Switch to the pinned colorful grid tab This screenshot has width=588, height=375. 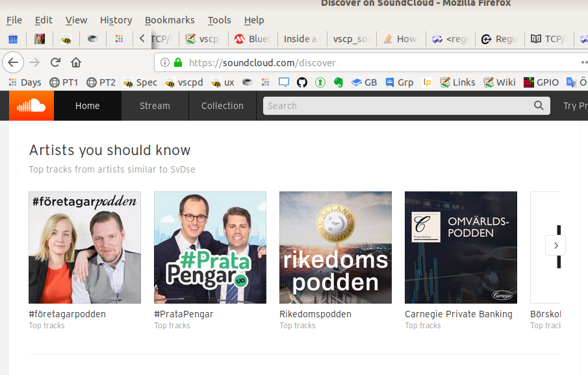coord(120,39)
